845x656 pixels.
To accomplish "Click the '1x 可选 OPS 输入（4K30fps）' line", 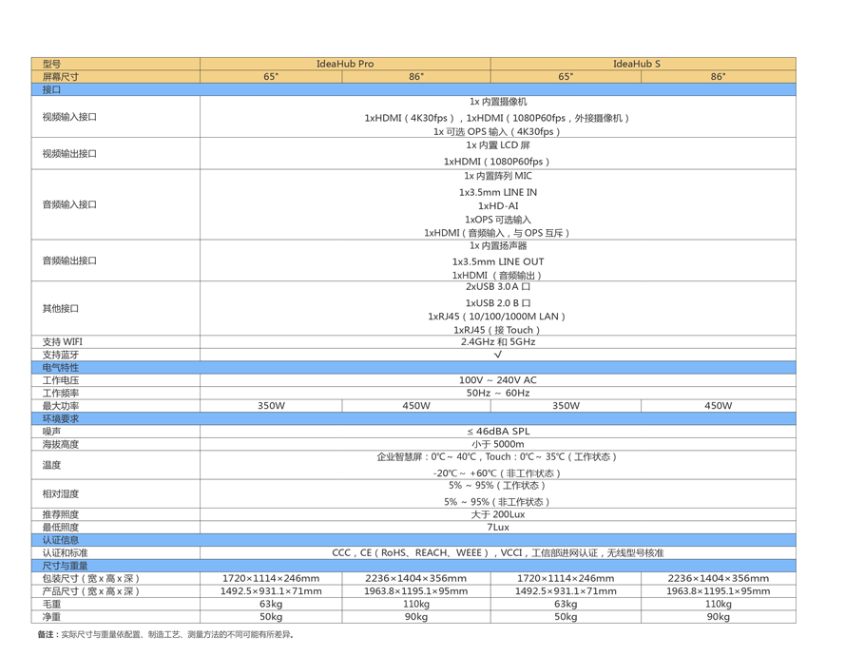I will point(497,131).
